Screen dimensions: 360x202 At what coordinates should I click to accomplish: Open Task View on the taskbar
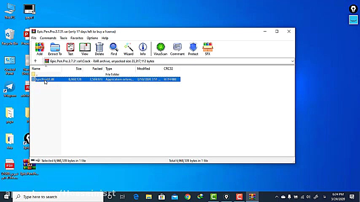click(122, 197)
